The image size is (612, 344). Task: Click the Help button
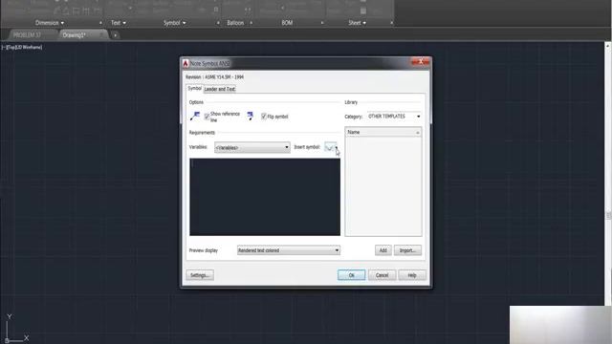click(x=412, y=275)
